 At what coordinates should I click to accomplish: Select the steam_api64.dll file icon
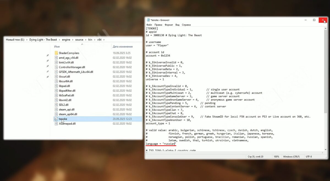tap(56, 114)
